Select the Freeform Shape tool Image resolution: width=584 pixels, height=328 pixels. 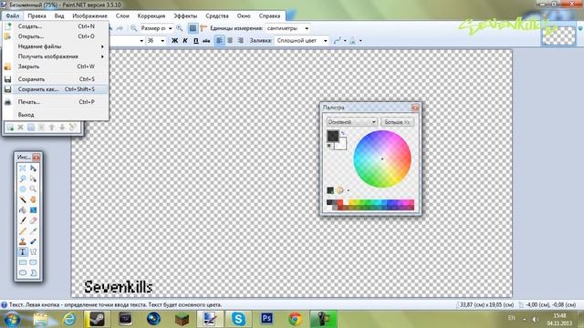coord(33,272)
